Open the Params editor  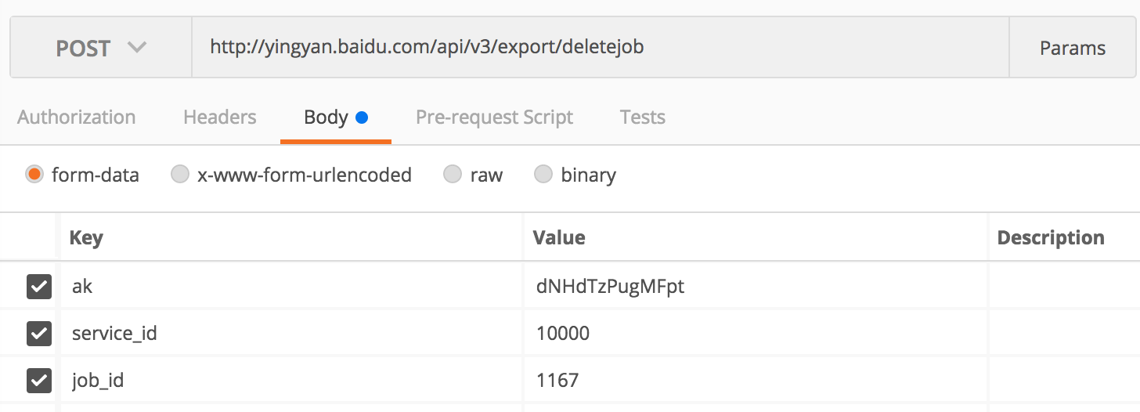click(x=1072, y=49)
